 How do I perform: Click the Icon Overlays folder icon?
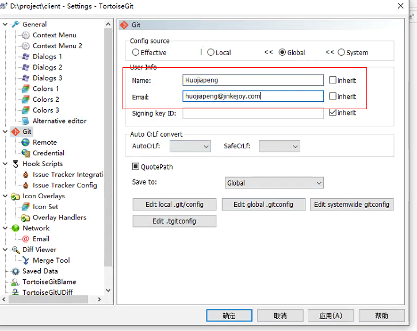16,197
